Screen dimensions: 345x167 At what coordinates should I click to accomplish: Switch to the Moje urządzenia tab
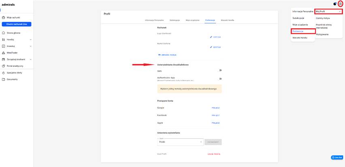point(192,20)
